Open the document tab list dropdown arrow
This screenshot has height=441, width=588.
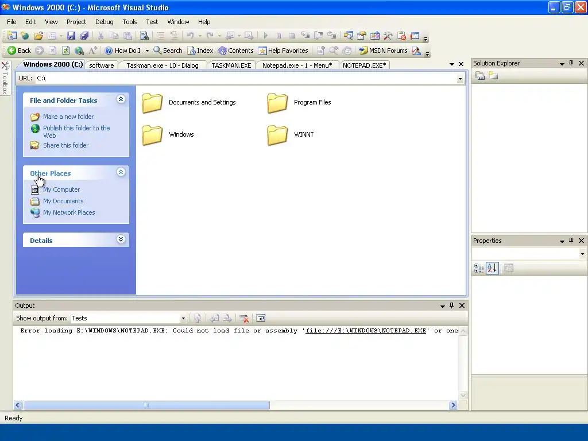point(452,64)
